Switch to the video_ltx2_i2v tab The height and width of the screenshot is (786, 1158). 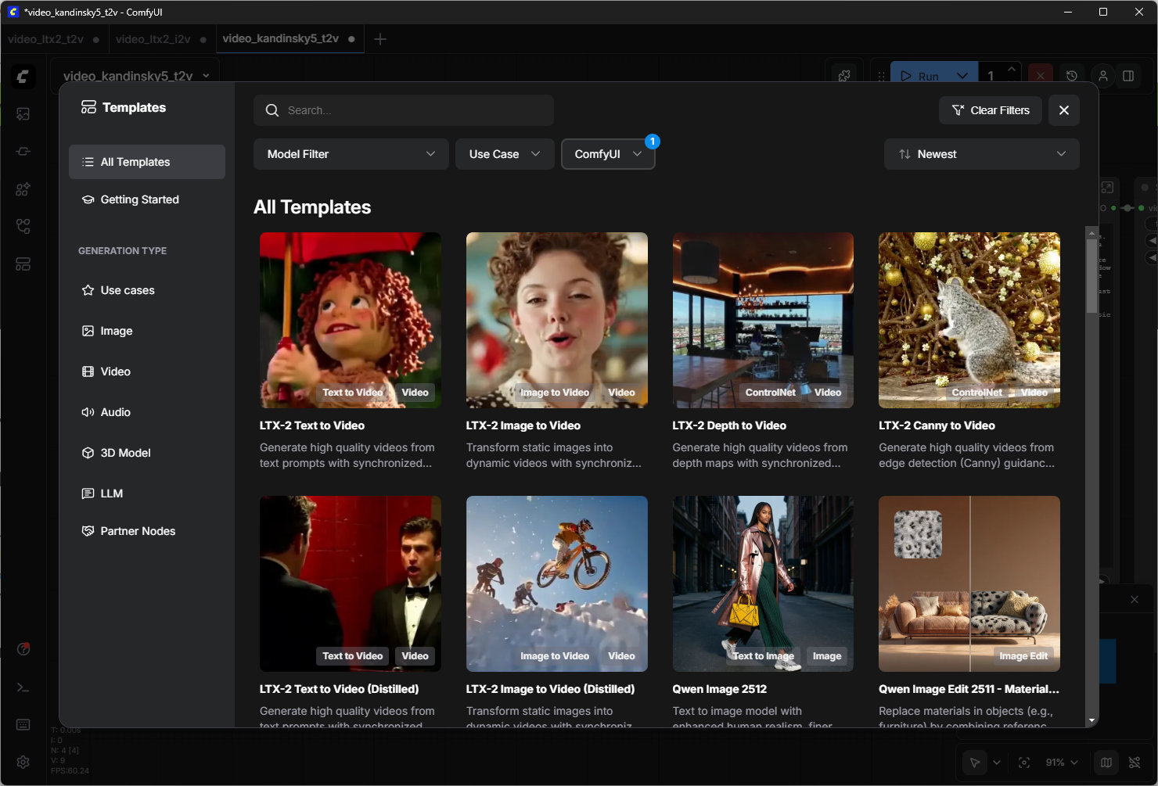(x=153, y=39)
